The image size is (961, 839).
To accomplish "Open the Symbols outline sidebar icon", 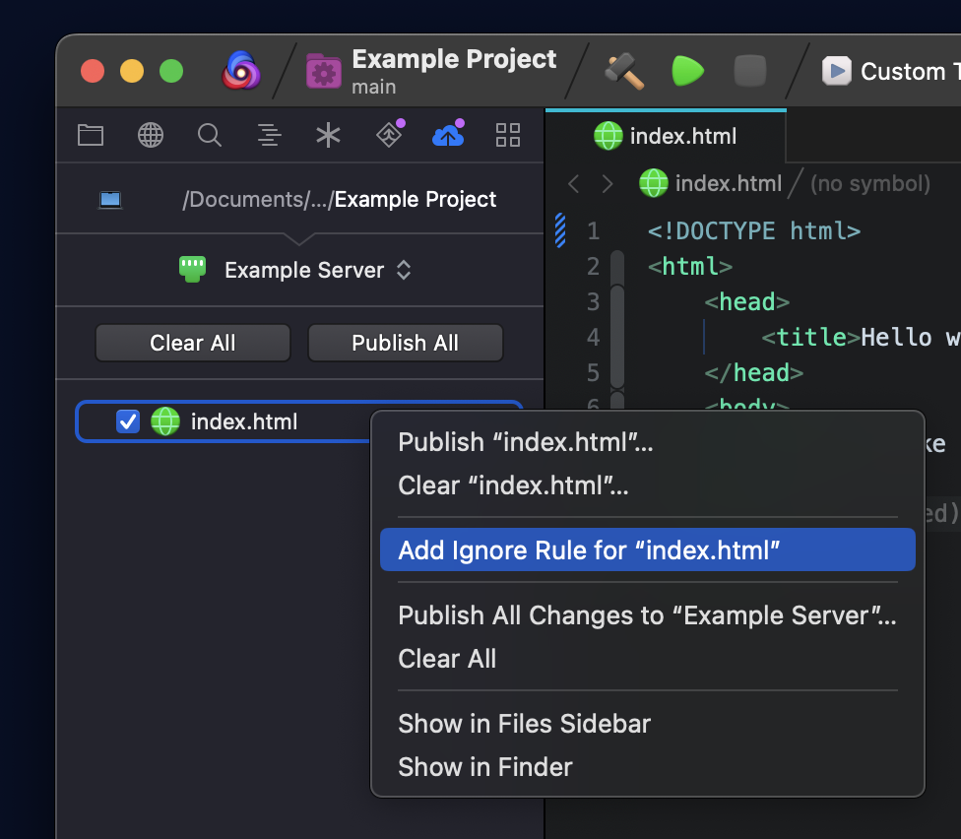I will coord(269,135).
